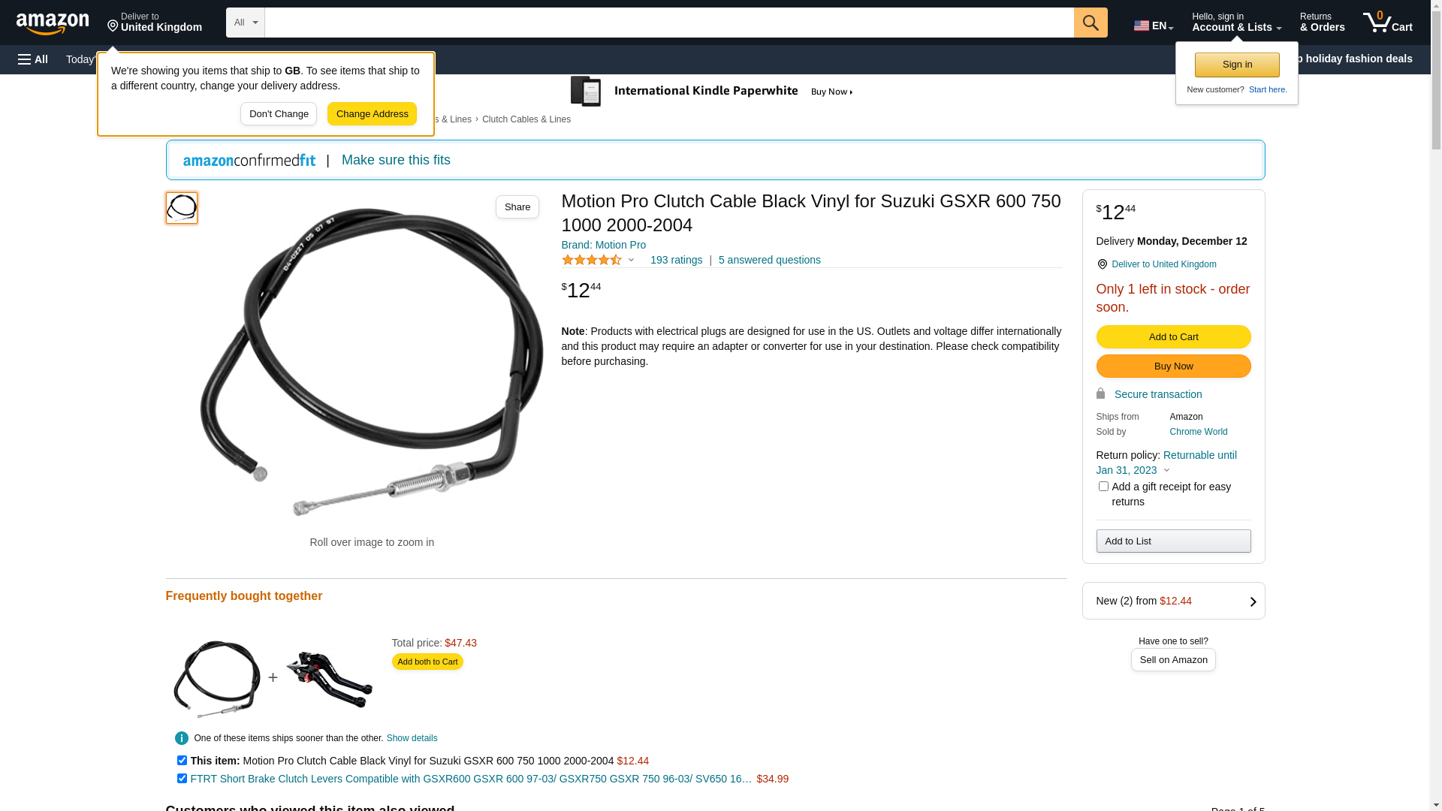Open the All hamburger menu
Image resolution: width=1442 pixels, height=811 pixels.
point(33,59)
